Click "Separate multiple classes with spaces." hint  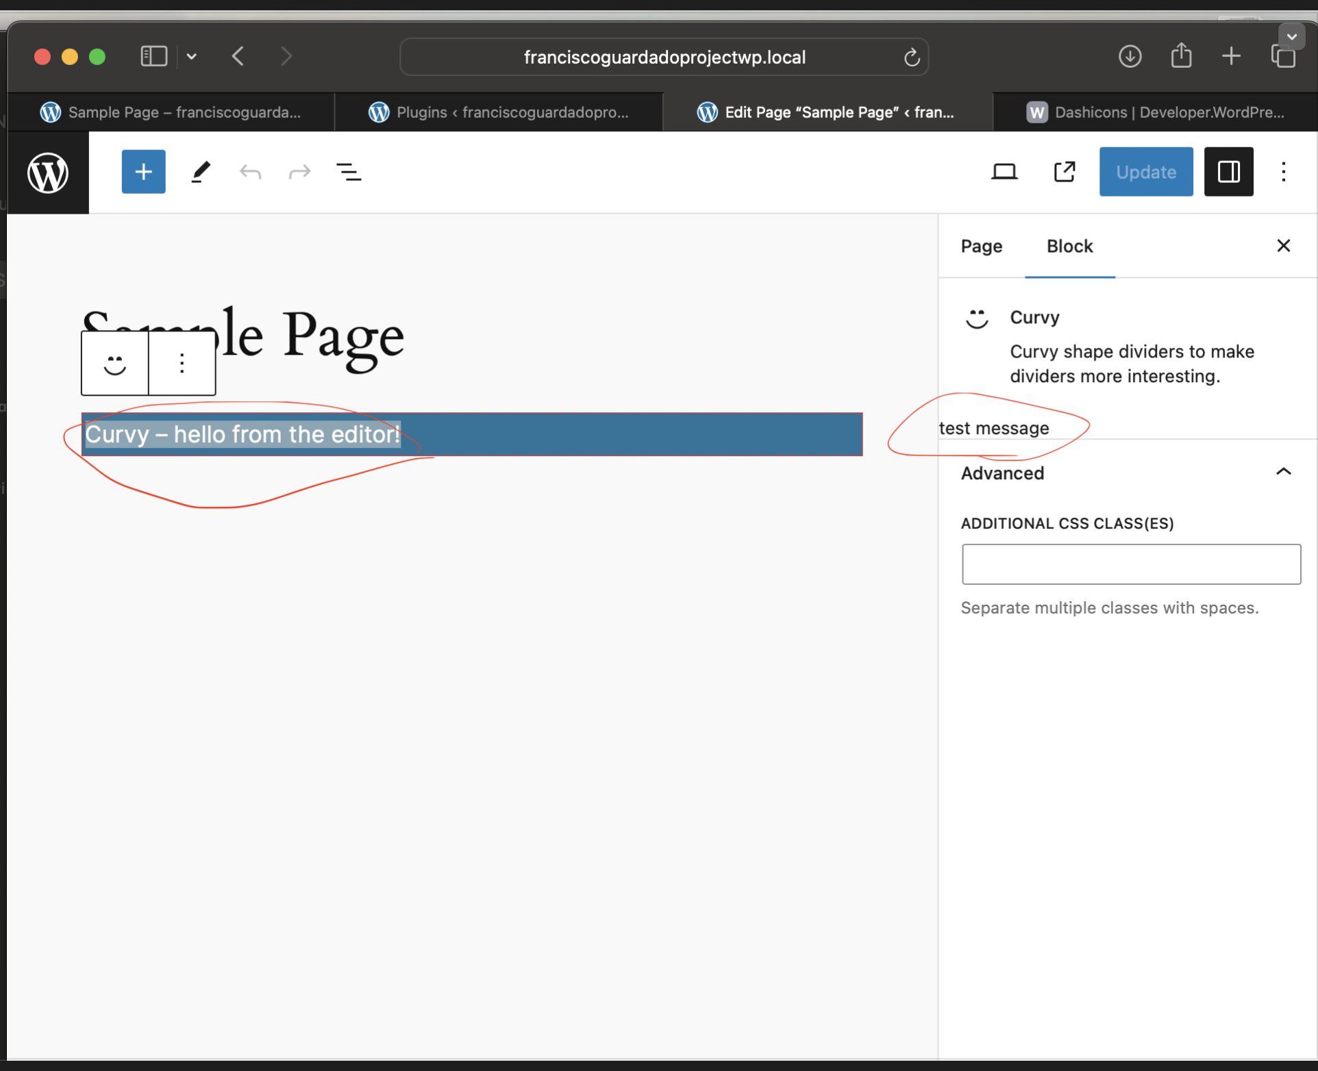(1110, 608)
